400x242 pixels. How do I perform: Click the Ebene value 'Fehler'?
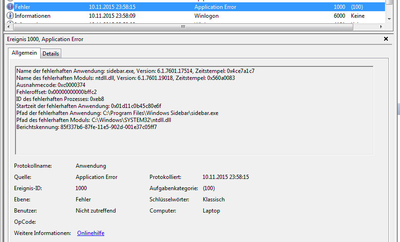[83, 199]
